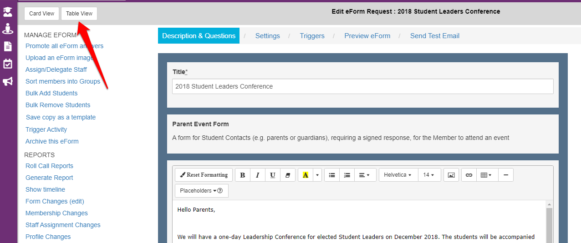Click the eraser clear-format icon
Screen dimensions: 581x243
coord(288,175)
